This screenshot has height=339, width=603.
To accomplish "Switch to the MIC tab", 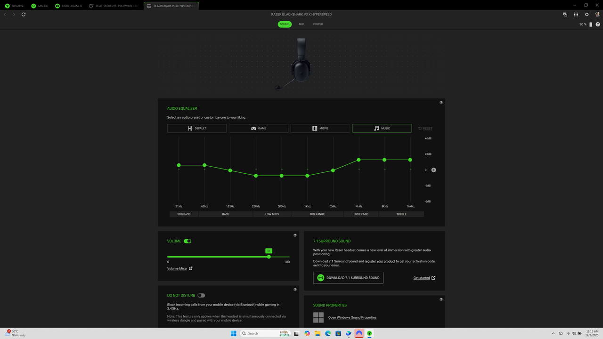I will coord(301,24).
